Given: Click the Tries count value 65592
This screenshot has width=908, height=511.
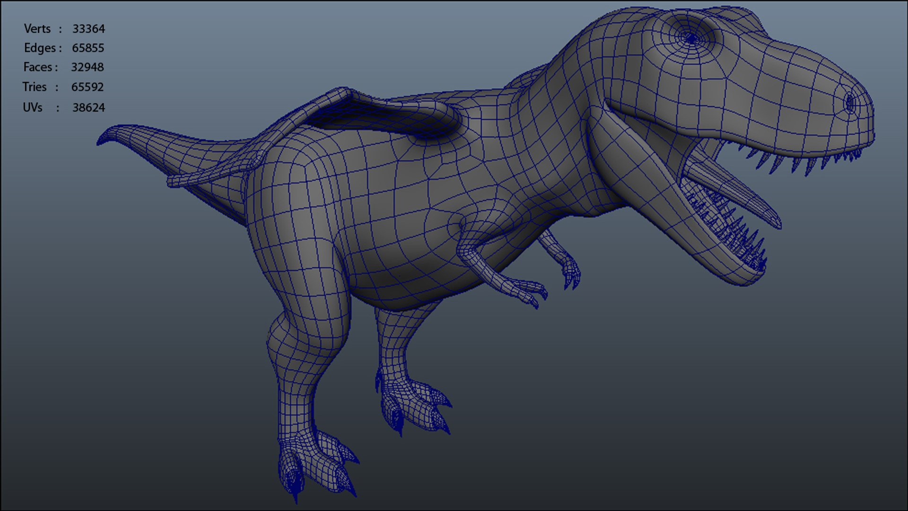Looking at the screenshot, I should click(x=87, y=87).
